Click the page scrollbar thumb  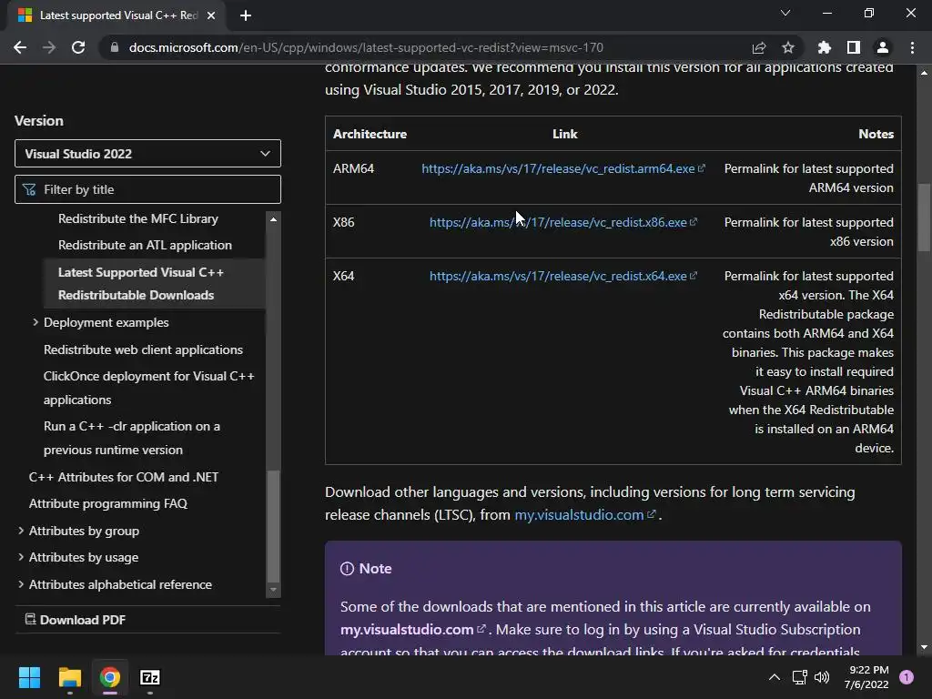(925, 218)
